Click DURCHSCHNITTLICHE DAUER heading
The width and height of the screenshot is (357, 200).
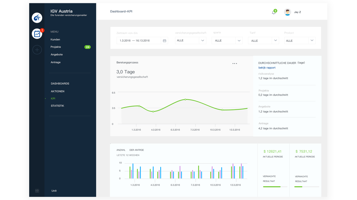277,63
